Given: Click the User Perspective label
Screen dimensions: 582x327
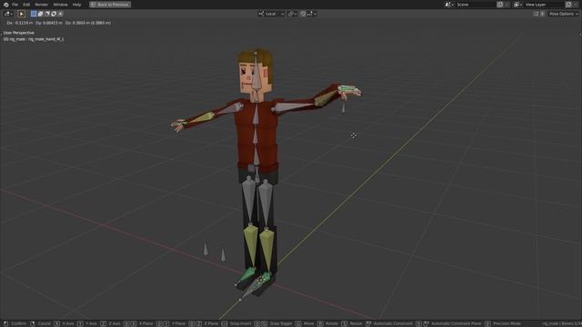Looking at the screenshot, I should pos(18,33).
